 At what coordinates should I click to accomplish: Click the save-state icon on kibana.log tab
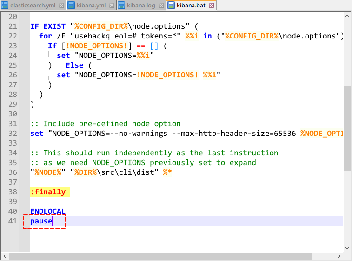(121, 6)
